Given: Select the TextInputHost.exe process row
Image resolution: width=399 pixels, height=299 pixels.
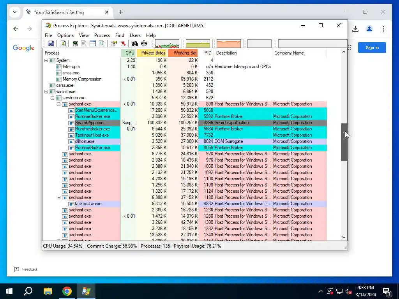Looking at the screenshot, I should coord(184,135).
